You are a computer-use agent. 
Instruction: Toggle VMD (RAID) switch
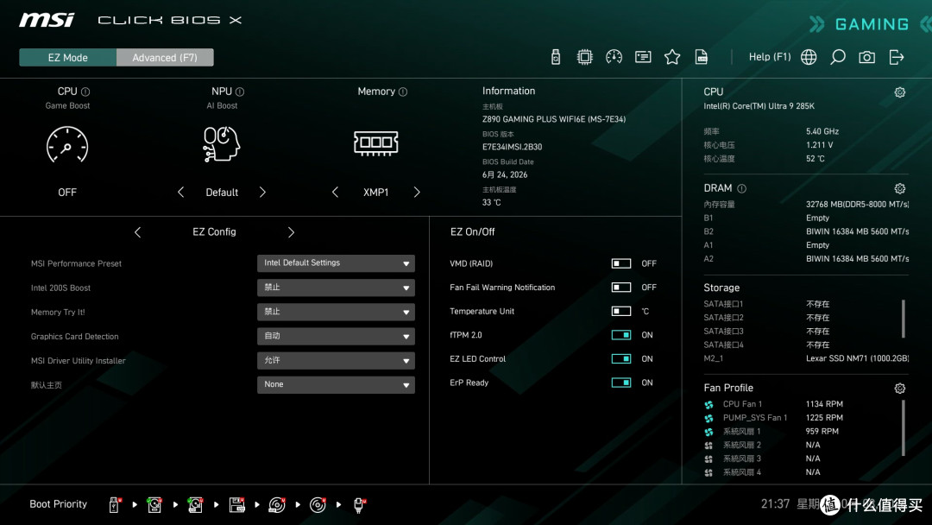[621, 263]
